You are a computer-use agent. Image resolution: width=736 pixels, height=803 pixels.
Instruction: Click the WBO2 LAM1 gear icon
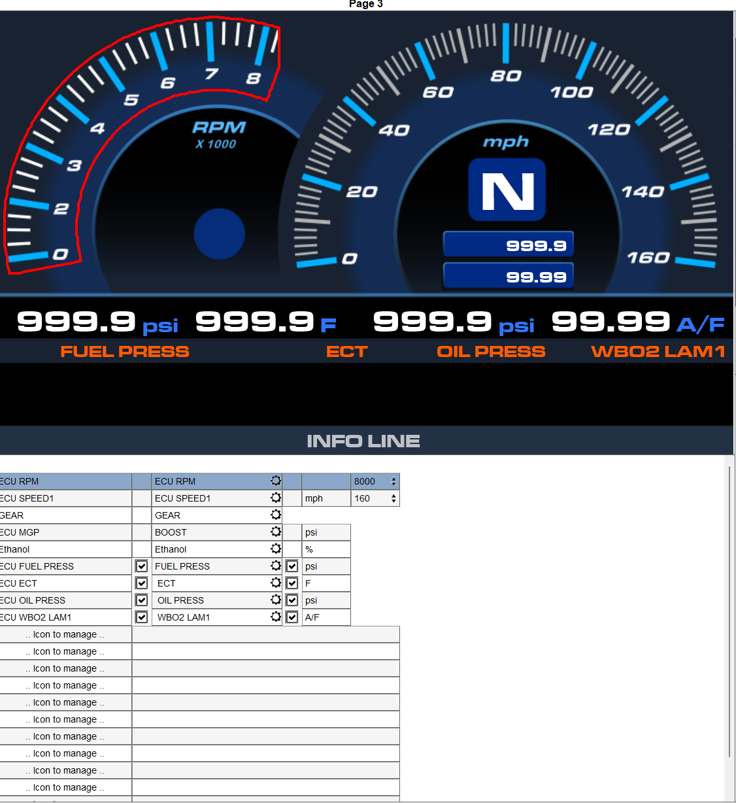click(x=276, y=617)
